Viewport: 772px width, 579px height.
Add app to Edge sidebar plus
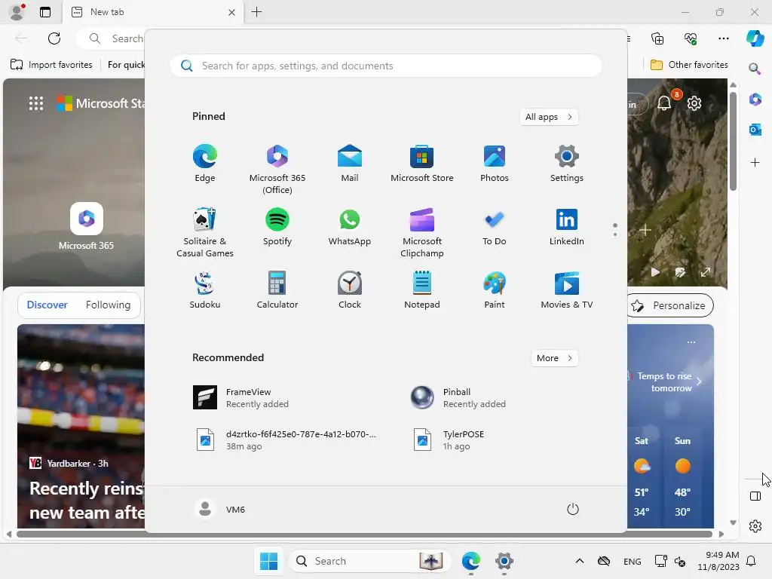pos(755,163)
